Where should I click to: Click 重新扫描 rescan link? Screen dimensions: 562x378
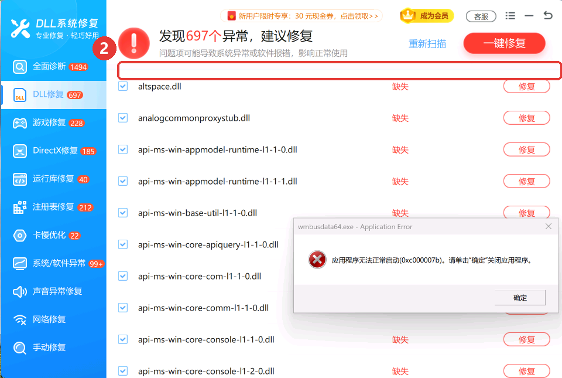[x=427, y=44]
